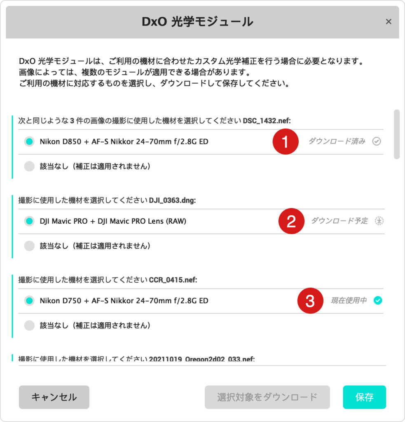Select 該当なし option under CCR_0415.nef
The image size is (405, 422).
pos(29,326)
